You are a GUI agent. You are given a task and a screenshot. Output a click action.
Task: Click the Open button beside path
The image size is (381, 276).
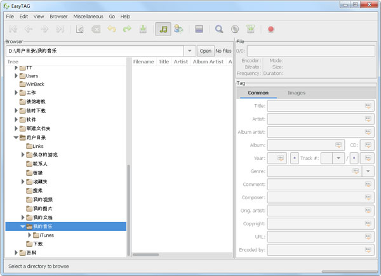pyautogui.click(x=206, y=51)
